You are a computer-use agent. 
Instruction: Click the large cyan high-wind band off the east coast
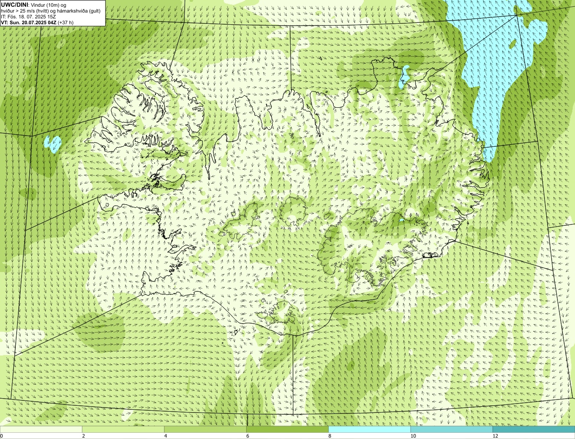point(496,81)
